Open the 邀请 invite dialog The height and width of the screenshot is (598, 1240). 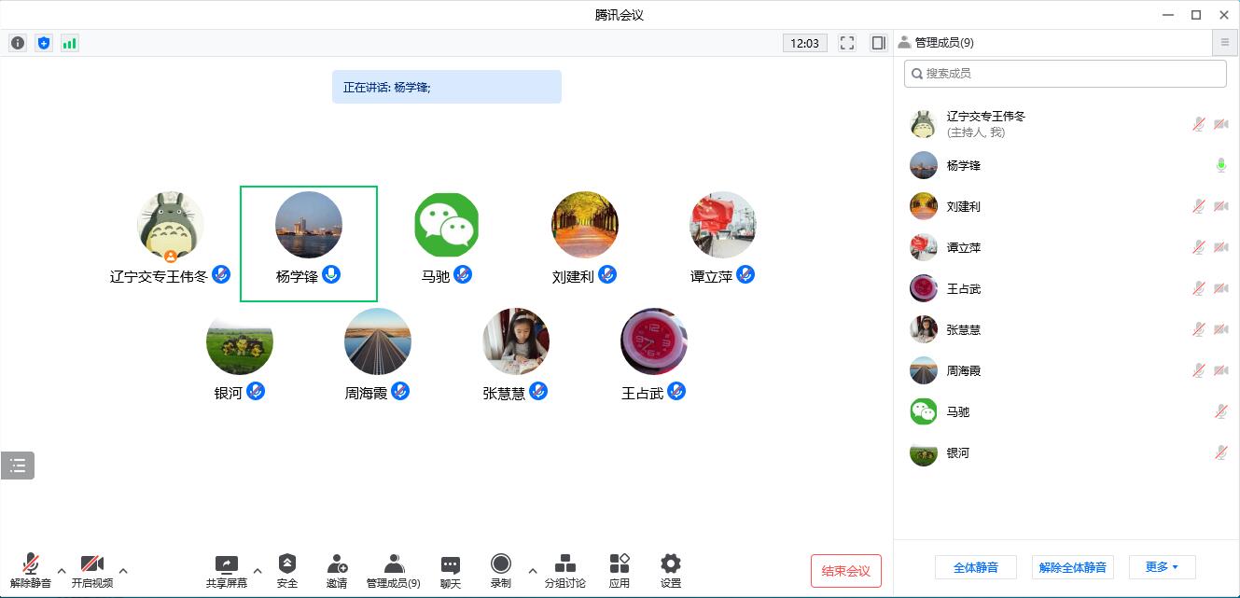coord(337,571)
